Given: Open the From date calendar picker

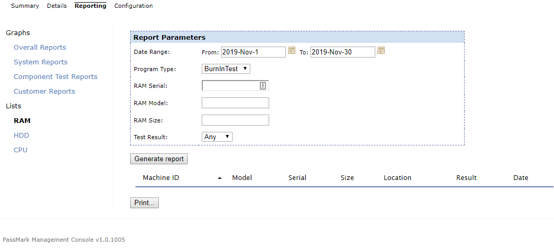Looking at the screenshot, I should [292, 50].
